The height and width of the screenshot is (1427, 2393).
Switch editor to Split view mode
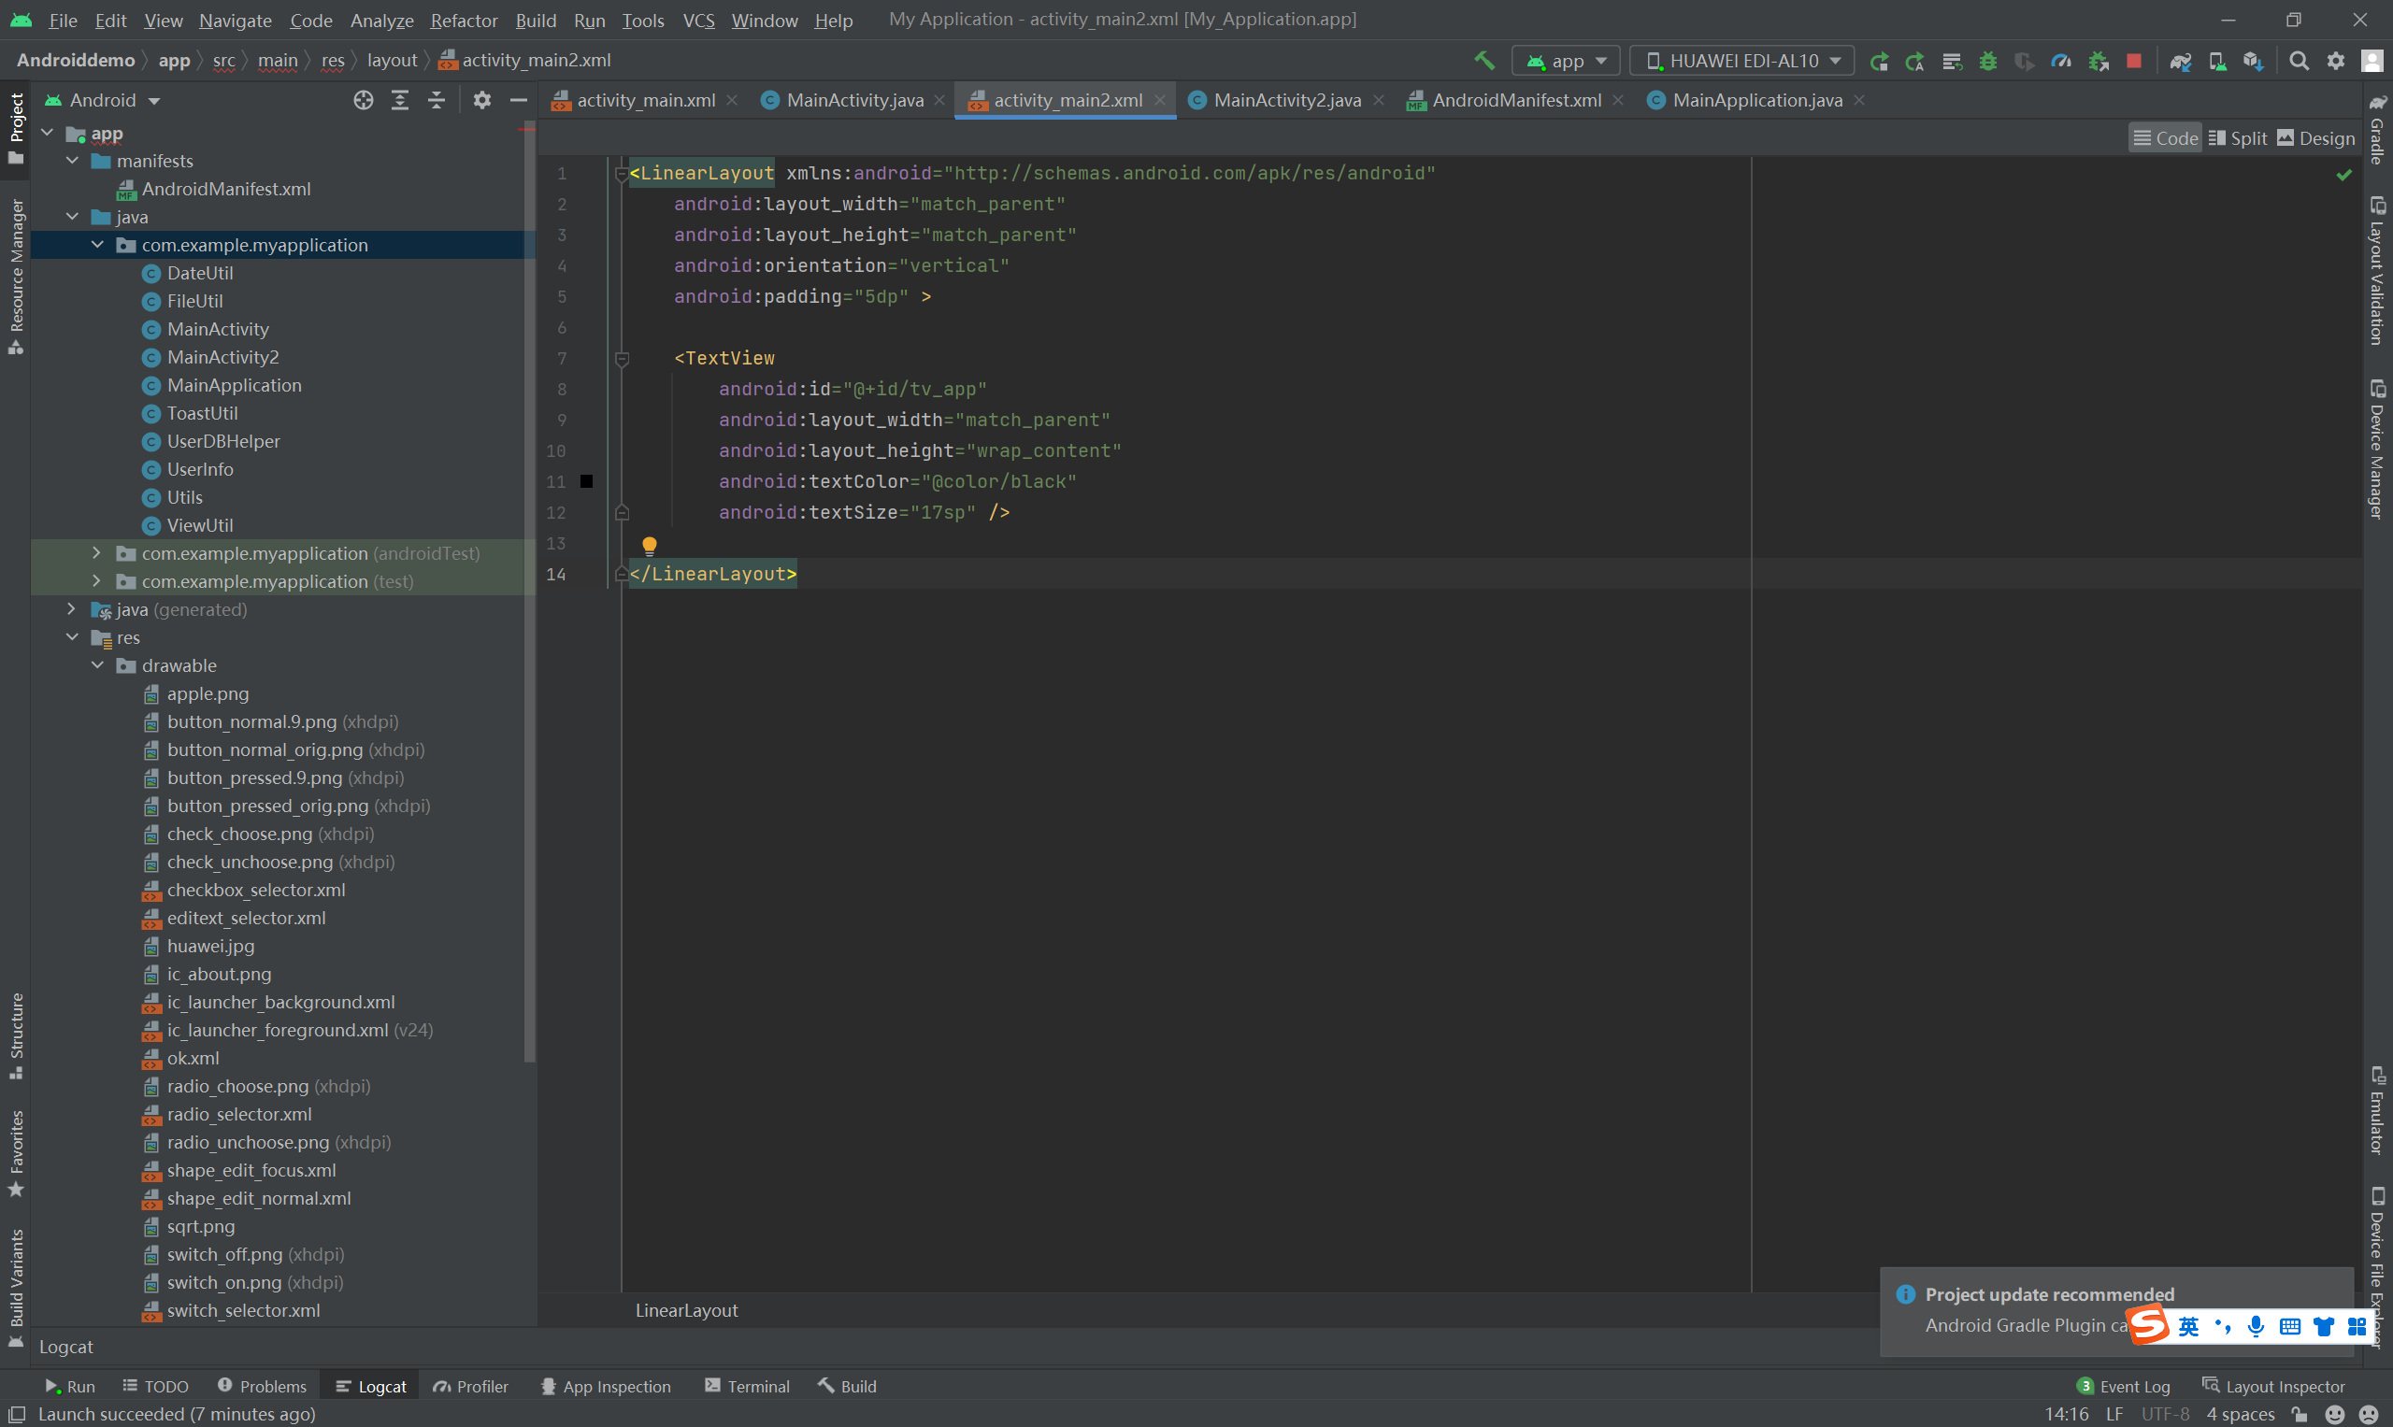[2238, 138]
